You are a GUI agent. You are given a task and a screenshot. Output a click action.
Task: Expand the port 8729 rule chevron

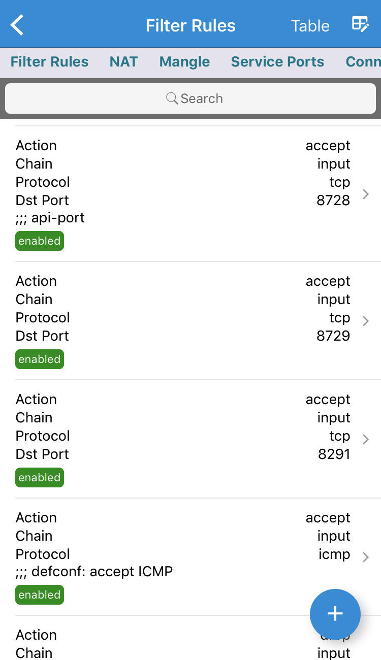click(x=365, y=321)
